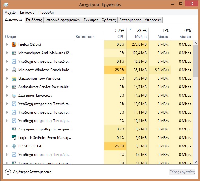This screenshot has height=181, width=200.
Task: Click the Malwarebytes Anti-Malware process icon
Action: [14, 53]
